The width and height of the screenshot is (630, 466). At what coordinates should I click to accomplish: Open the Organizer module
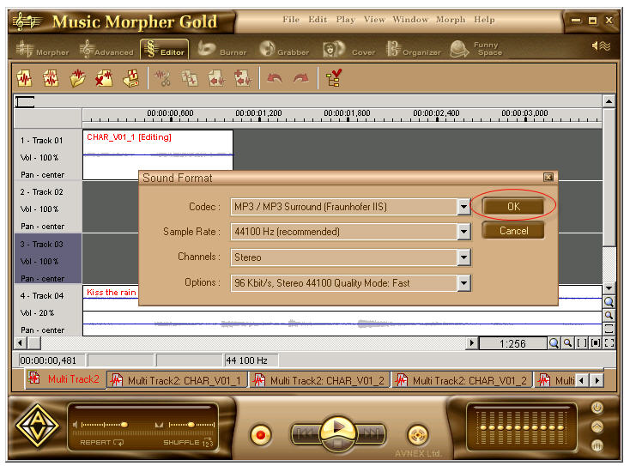(x=414, y=50)
